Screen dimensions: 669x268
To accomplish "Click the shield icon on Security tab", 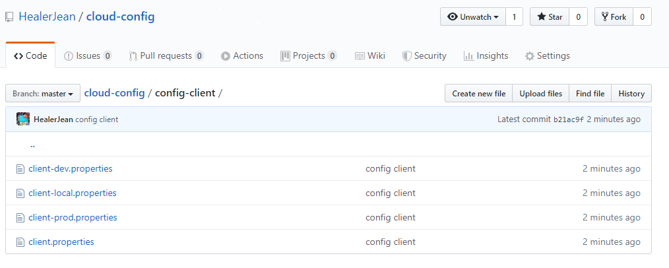I will (406, 56).
